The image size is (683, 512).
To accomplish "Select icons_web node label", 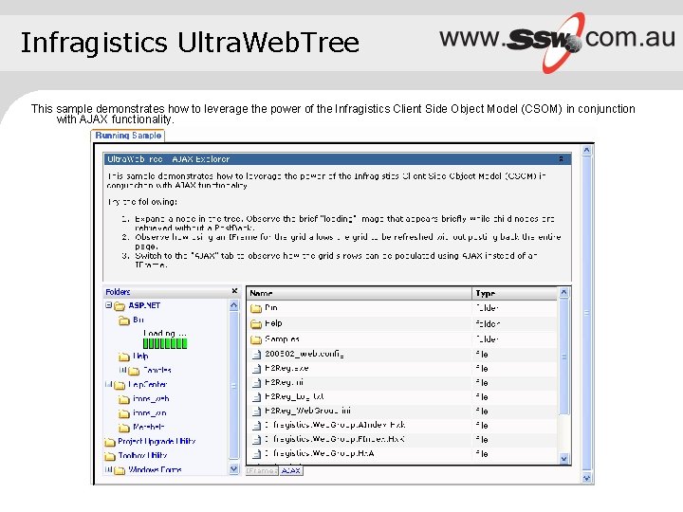I will pos(151,399).
